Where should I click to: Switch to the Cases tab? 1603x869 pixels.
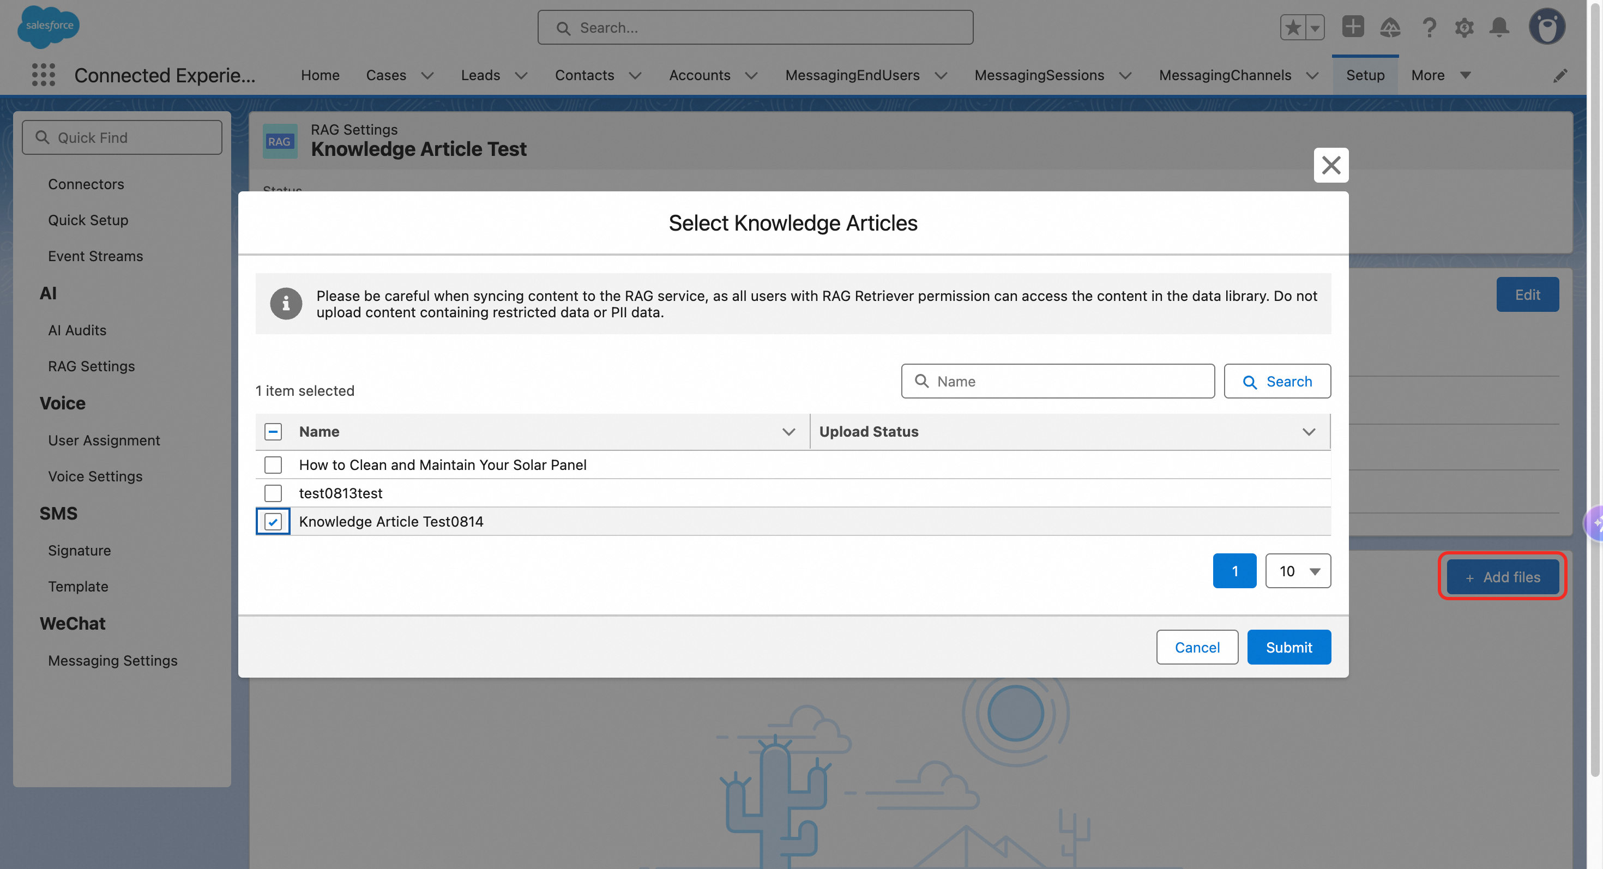[x=386, y=75]
